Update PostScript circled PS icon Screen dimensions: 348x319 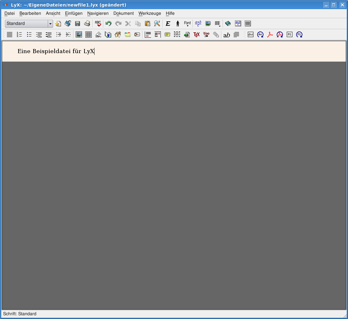[x=299, y=35]
